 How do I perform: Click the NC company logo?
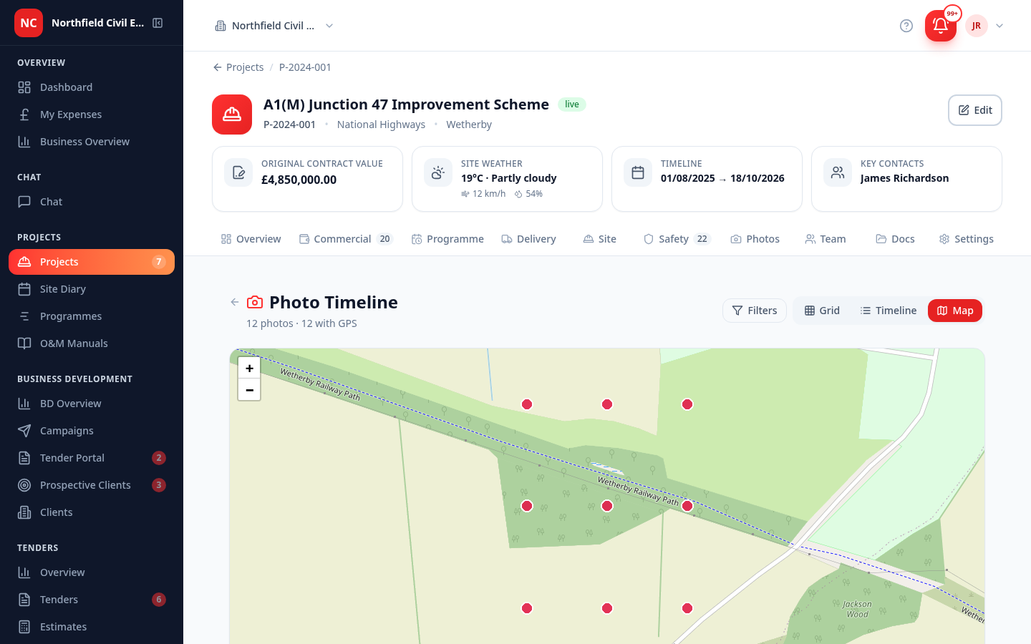(29, 23)
